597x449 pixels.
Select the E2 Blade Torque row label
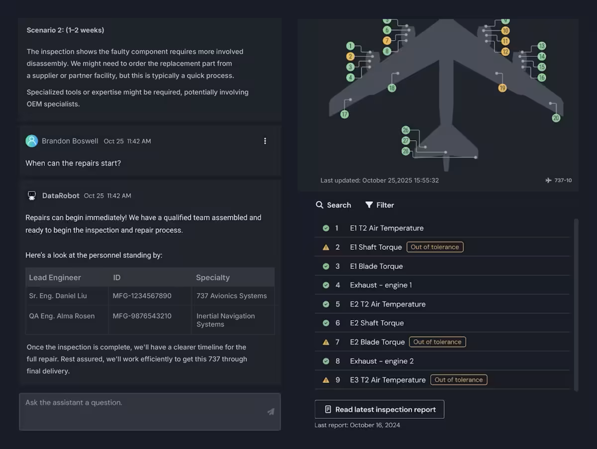(x=377, y=342)
